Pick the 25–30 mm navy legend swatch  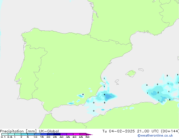coord(57,134)
